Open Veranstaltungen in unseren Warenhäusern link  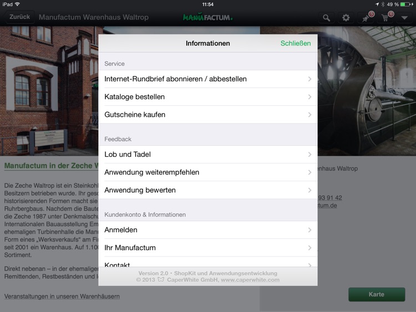click(x=62, y=296)
